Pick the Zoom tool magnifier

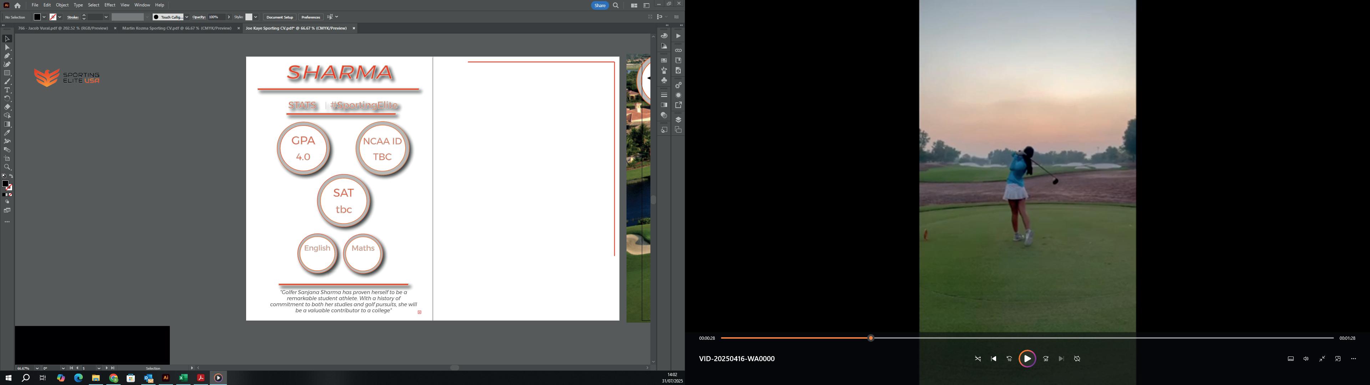click(7, 167)
